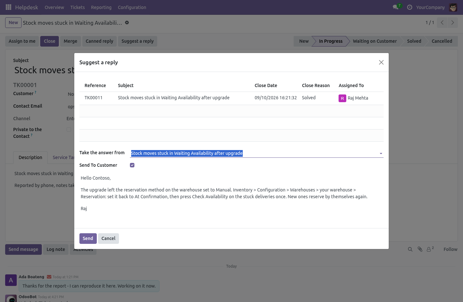Click the search icon in the chatter
The width and height of the screenshot is (463, 302).
[x=410, y=249]
